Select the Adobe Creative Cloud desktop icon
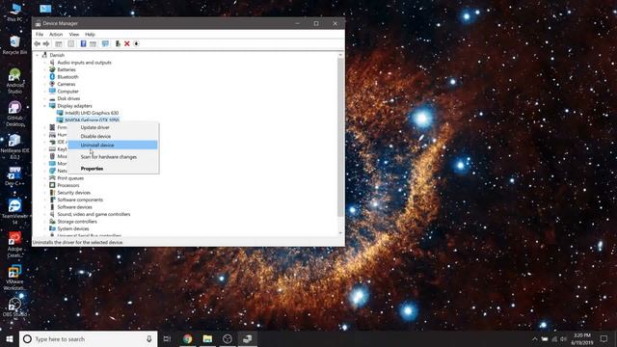Screen dimensions: 617x347 [15, 245]
